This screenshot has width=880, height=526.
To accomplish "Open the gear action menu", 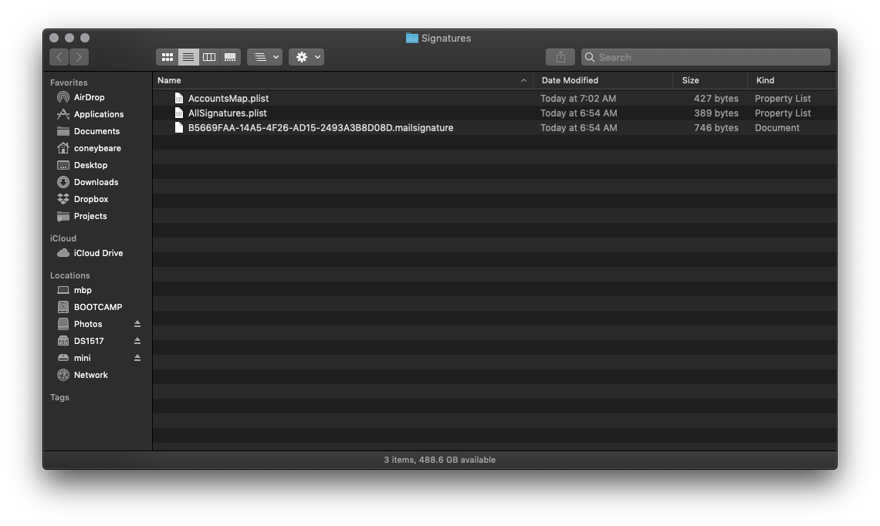I will [306, 57].
